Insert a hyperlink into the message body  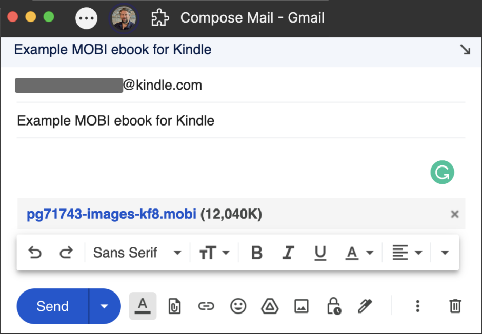[206, 306]
